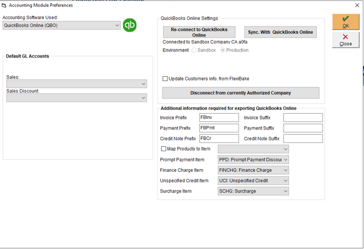Click Disconnect from currently Authorized Company

click(x=241, y=93)
